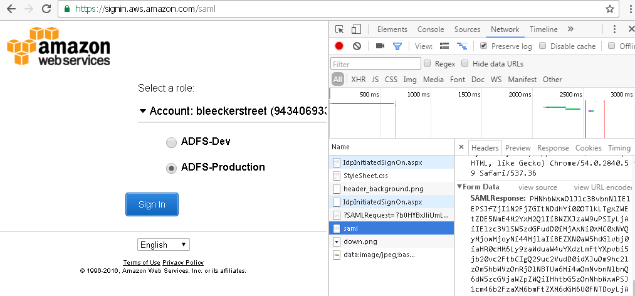Screen dimensions: 635x296
Task: Go back with the browser back arrow
Action: [x=11, y=9]
